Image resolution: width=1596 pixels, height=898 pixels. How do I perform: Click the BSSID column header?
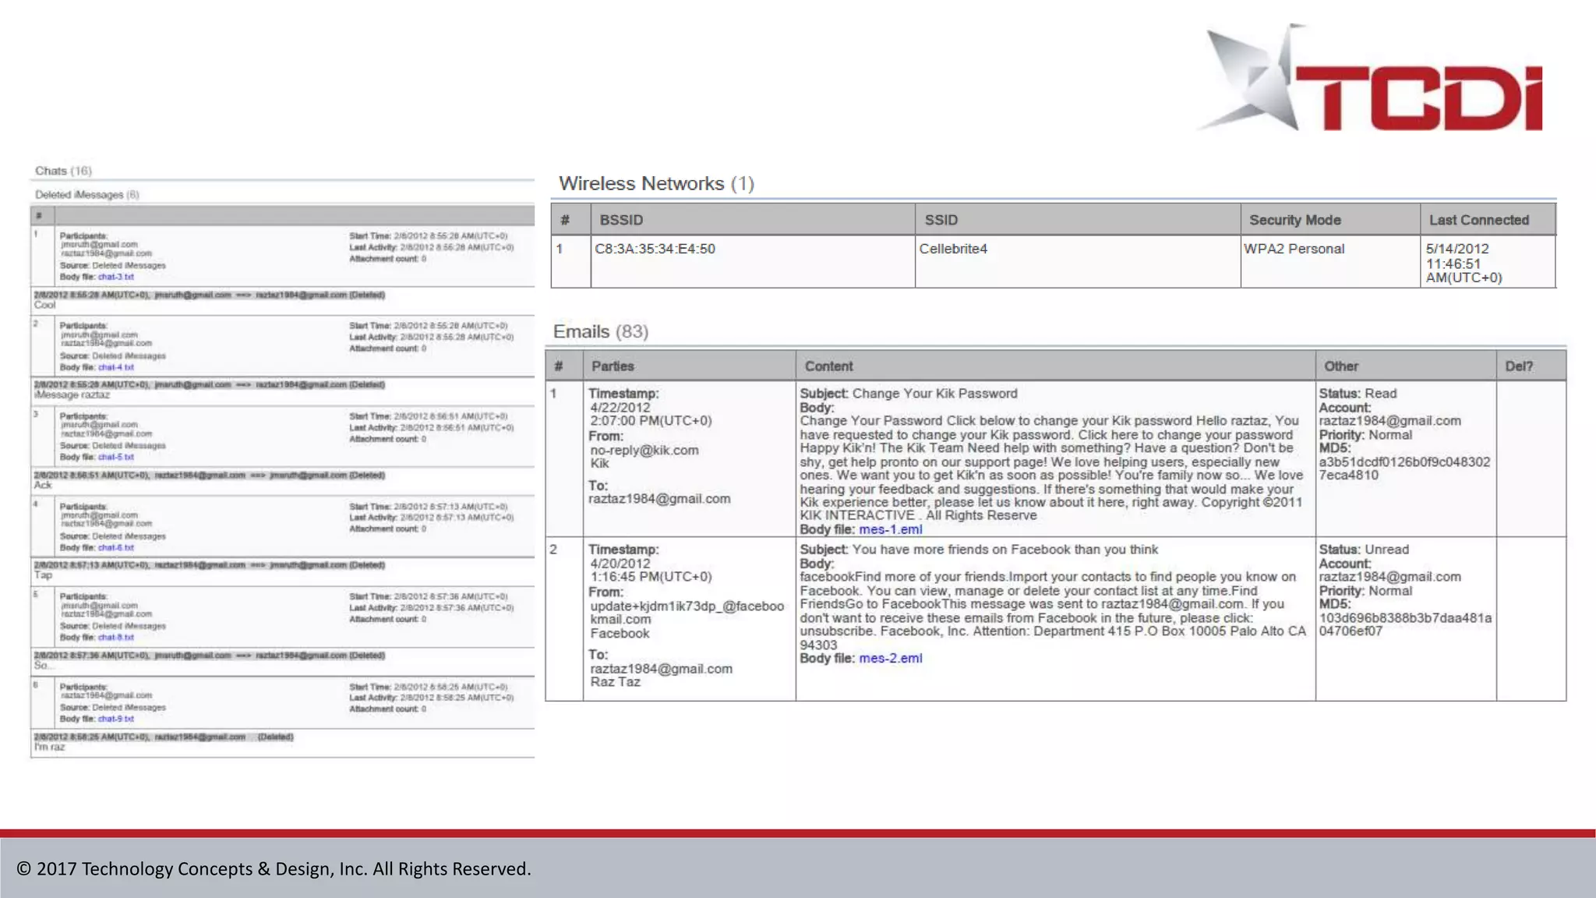click(x=621, y=220)
